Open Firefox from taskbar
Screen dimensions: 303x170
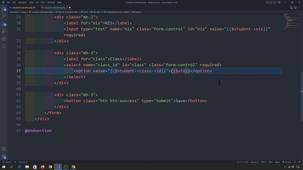tap(43, 167)
